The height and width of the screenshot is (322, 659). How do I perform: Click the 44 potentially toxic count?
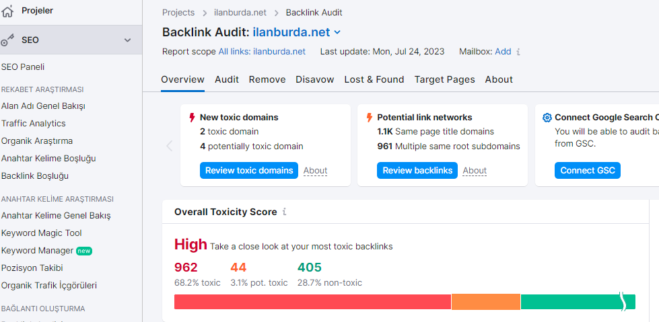point(238,268)
